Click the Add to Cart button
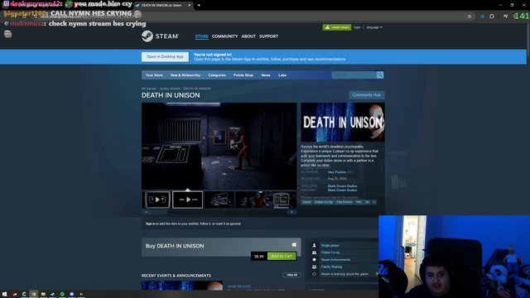530x298 pixels. tap(282, 256)
